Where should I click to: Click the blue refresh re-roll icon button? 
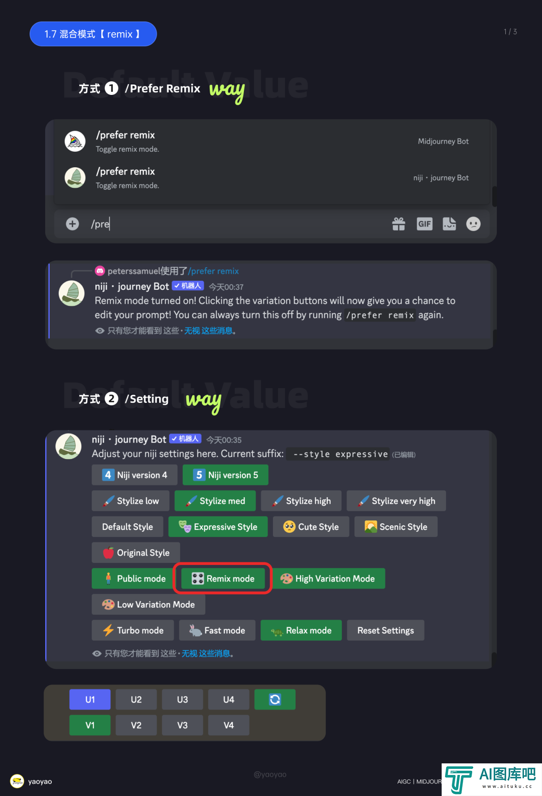click(275, 700)
